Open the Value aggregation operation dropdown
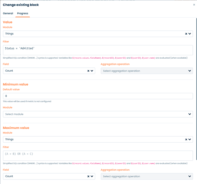 pyautogui.click(x=147, y=71)
